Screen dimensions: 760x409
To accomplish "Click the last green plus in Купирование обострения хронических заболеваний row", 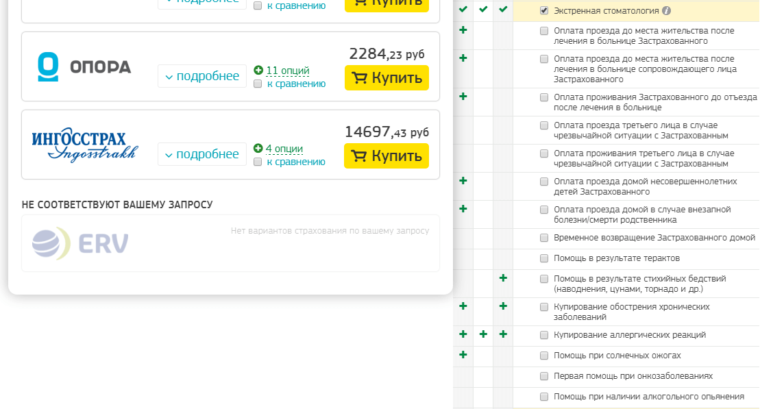I will click(503, 306).
